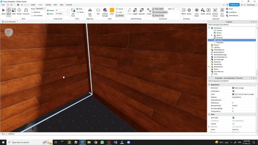258x145 pixels.
Task: Switch to the TEST ribbon tab
Action: pos(55,5)
